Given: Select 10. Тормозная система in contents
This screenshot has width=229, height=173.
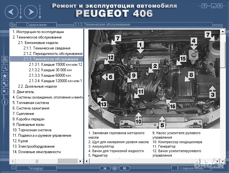Looking at the screenshot, I should (32, 130).
